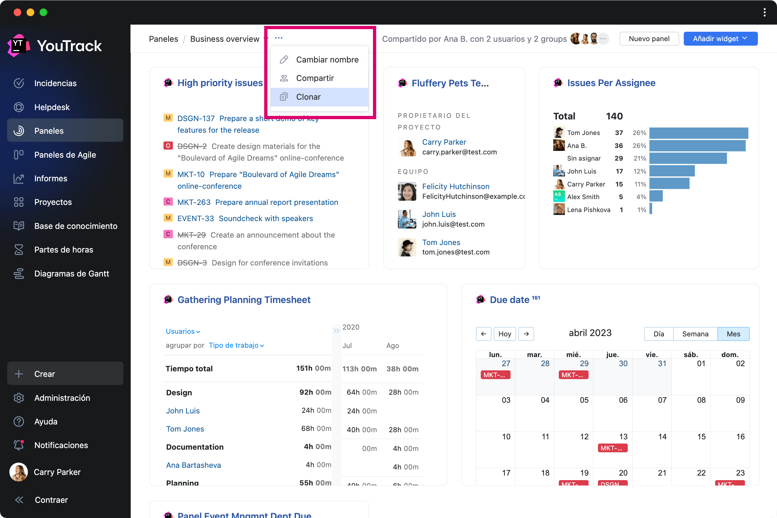Screen dimensions: 777x518
Task: Click the Nuevo panel button
Action: click(x=649, y=39)
